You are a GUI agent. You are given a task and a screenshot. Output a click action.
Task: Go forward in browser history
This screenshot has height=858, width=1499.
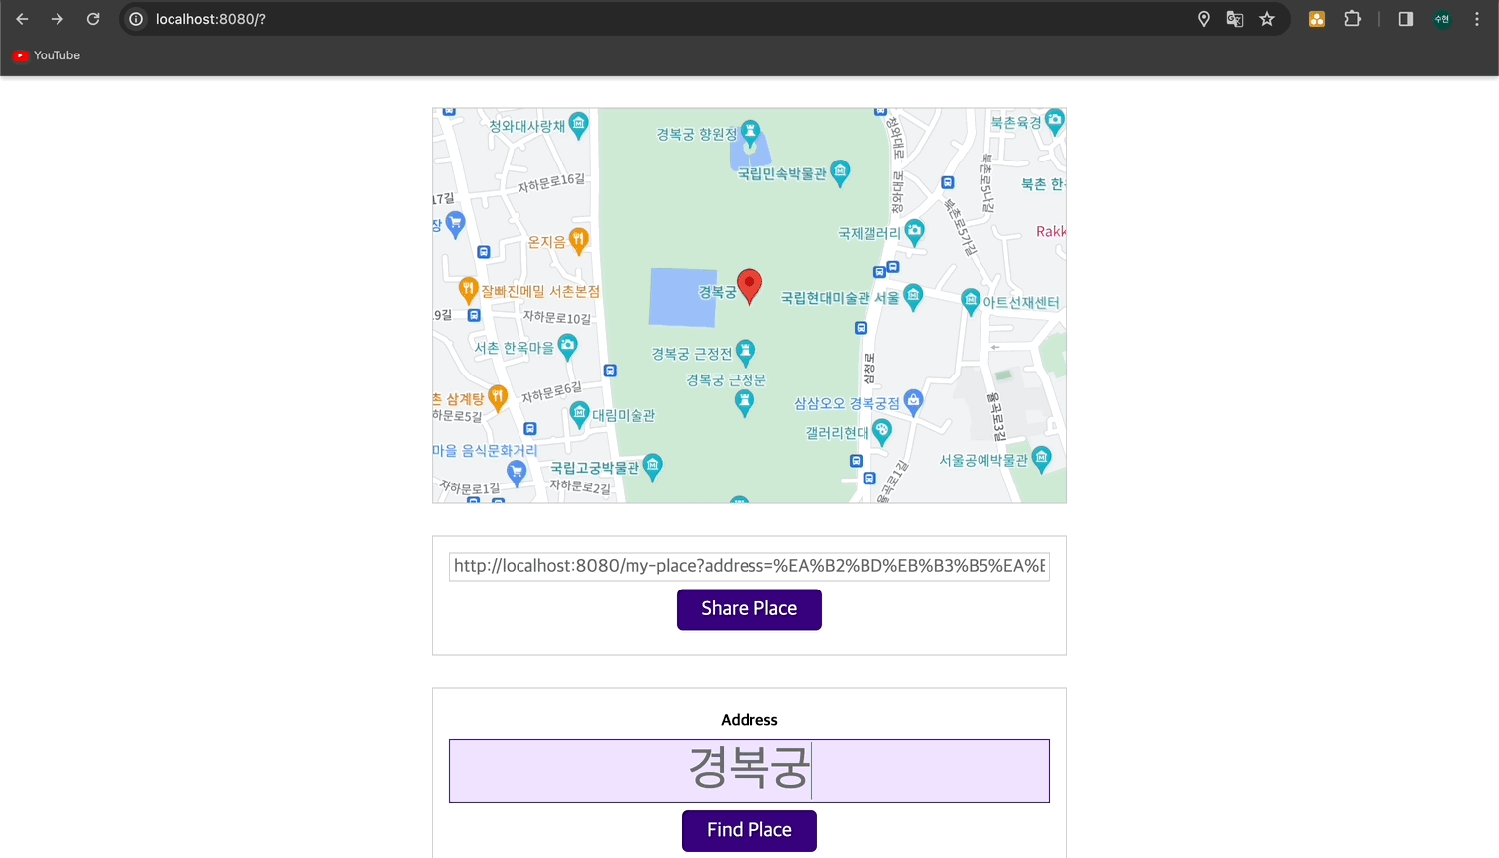tap(58, 19)
